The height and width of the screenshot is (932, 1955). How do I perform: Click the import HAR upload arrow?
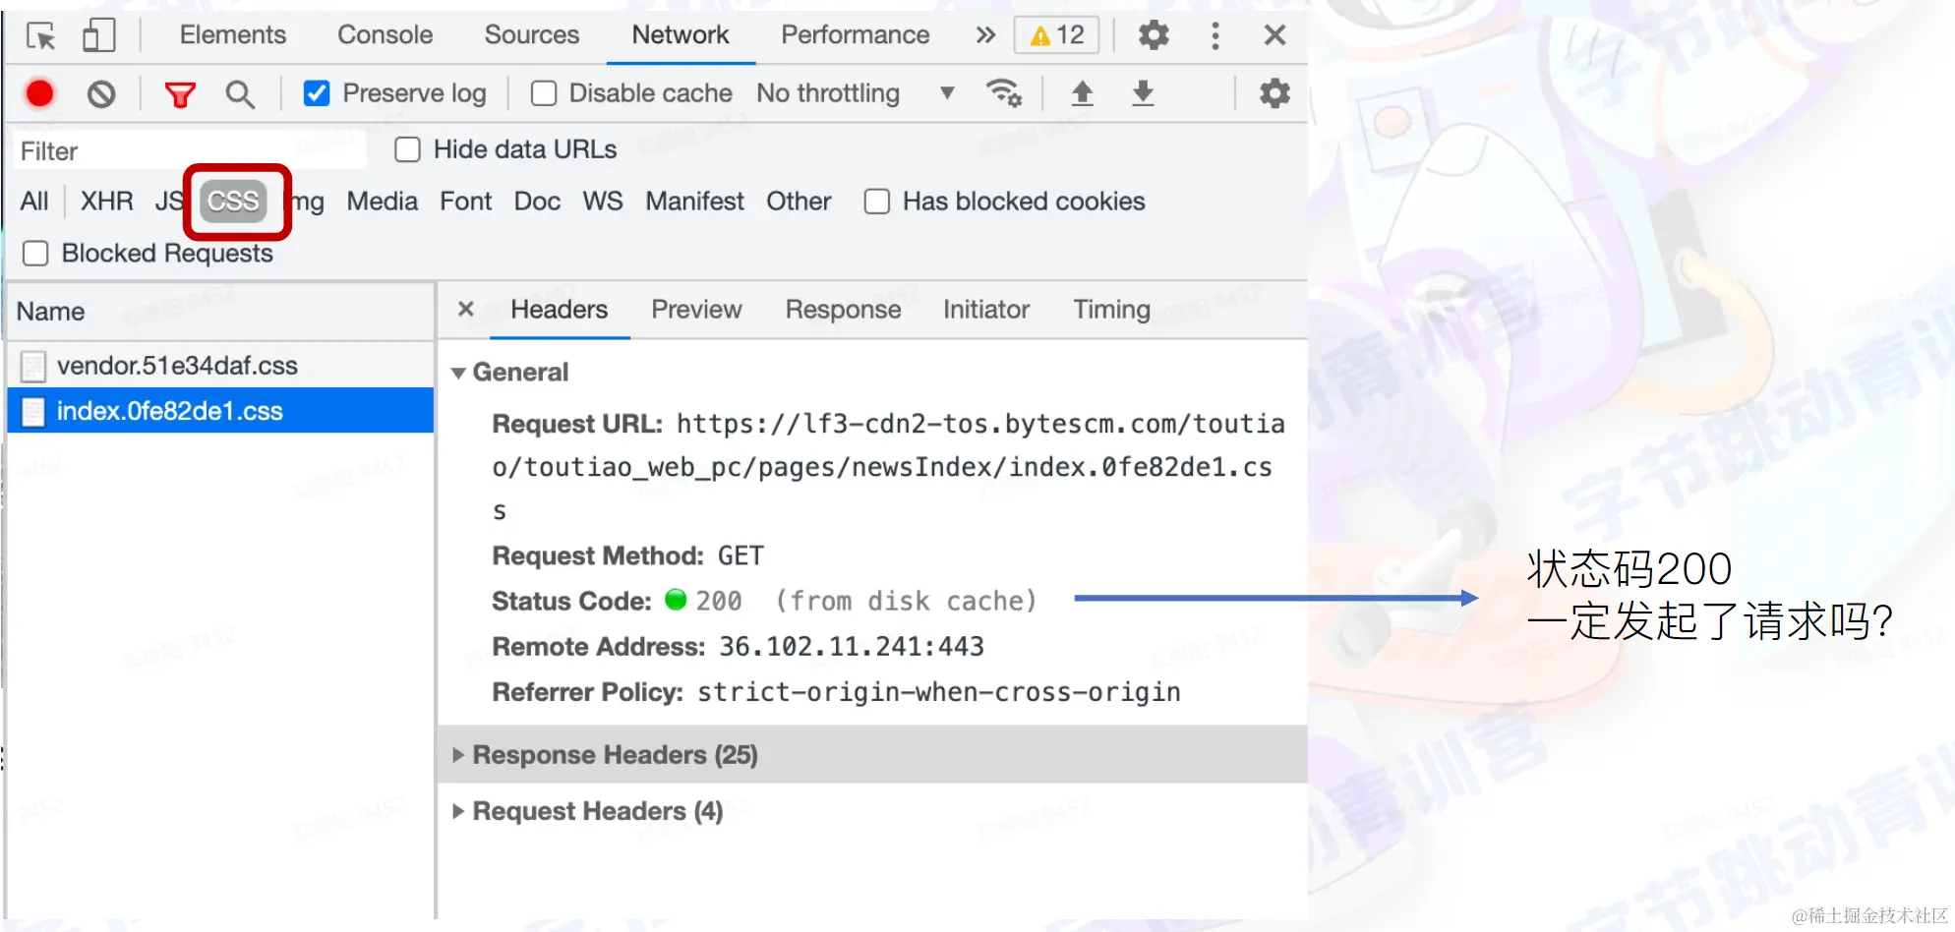1082,93
